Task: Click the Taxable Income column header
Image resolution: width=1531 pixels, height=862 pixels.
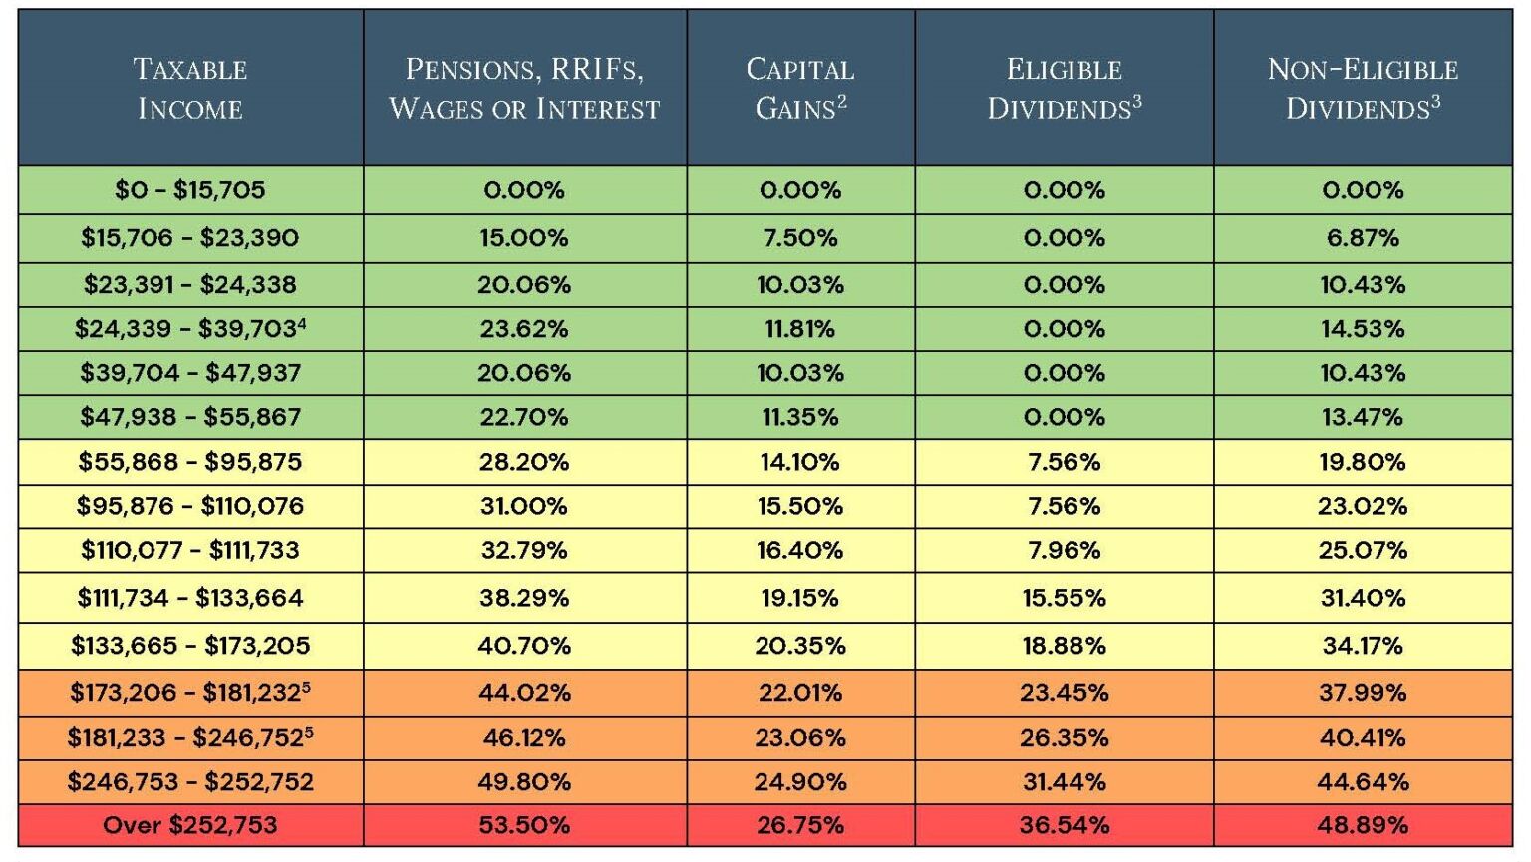Action: (190, 88)
